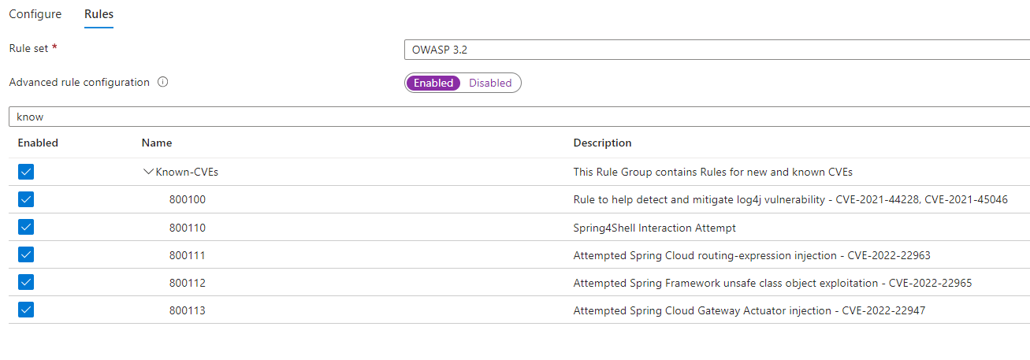Image resolution: width=1030 pixels, height=360 pixels.
Task: Uncheck the Known-CVEs group checkbox
Action: [x=26, y=172]
